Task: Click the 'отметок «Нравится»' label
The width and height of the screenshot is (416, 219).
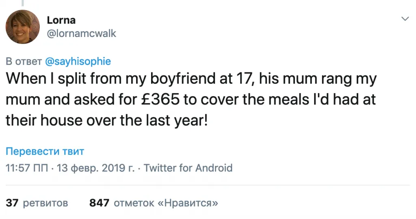Action: click(x=166, y=202)
